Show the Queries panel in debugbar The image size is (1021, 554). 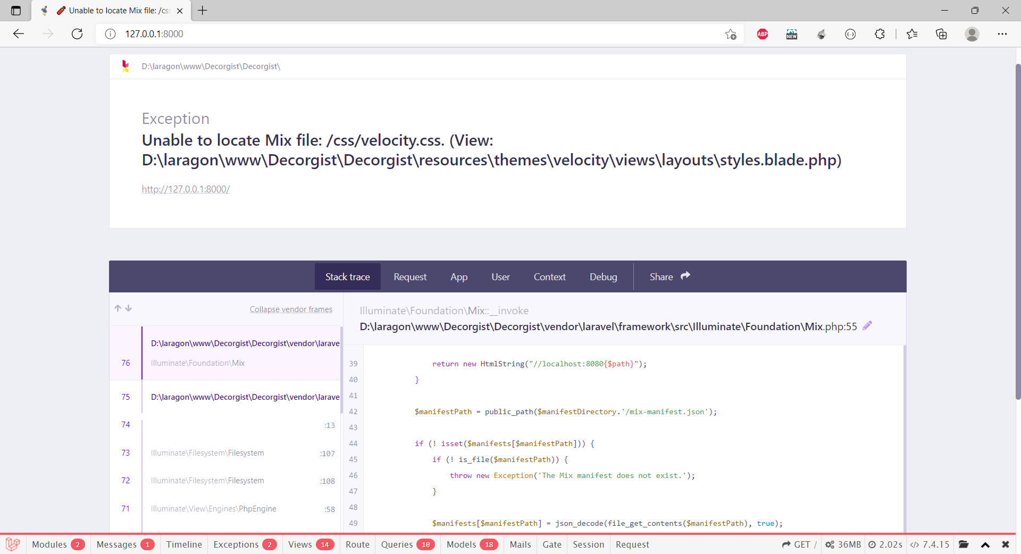[407, 544]
